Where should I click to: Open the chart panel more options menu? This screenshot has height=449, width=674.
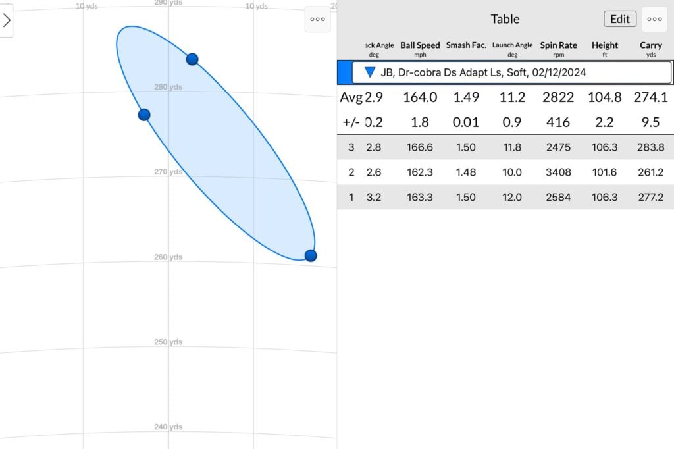click(x=317, y=20)
